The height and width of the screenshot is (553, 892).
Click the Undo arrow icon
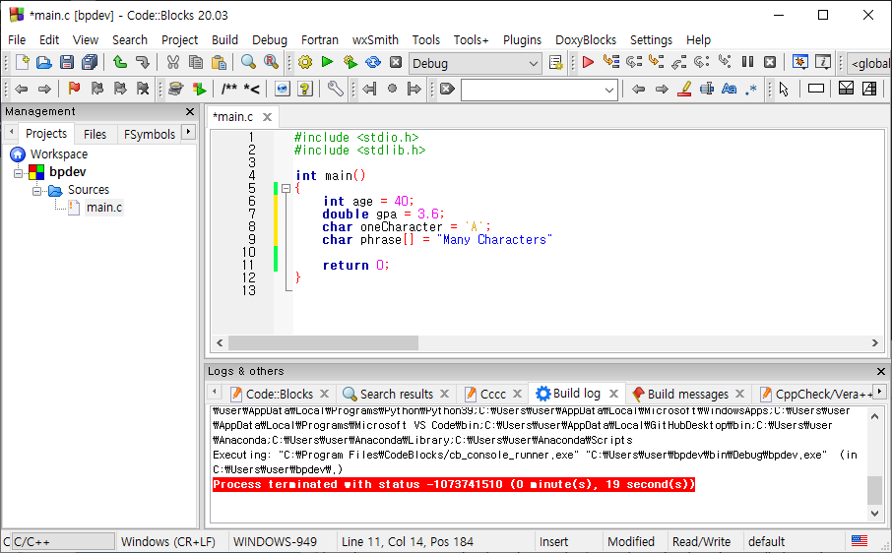[x=119, y=63]
